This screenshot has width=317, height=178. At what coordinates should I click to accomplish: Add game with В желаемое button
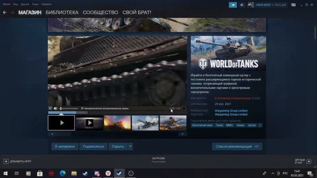[x=65, y=146]
